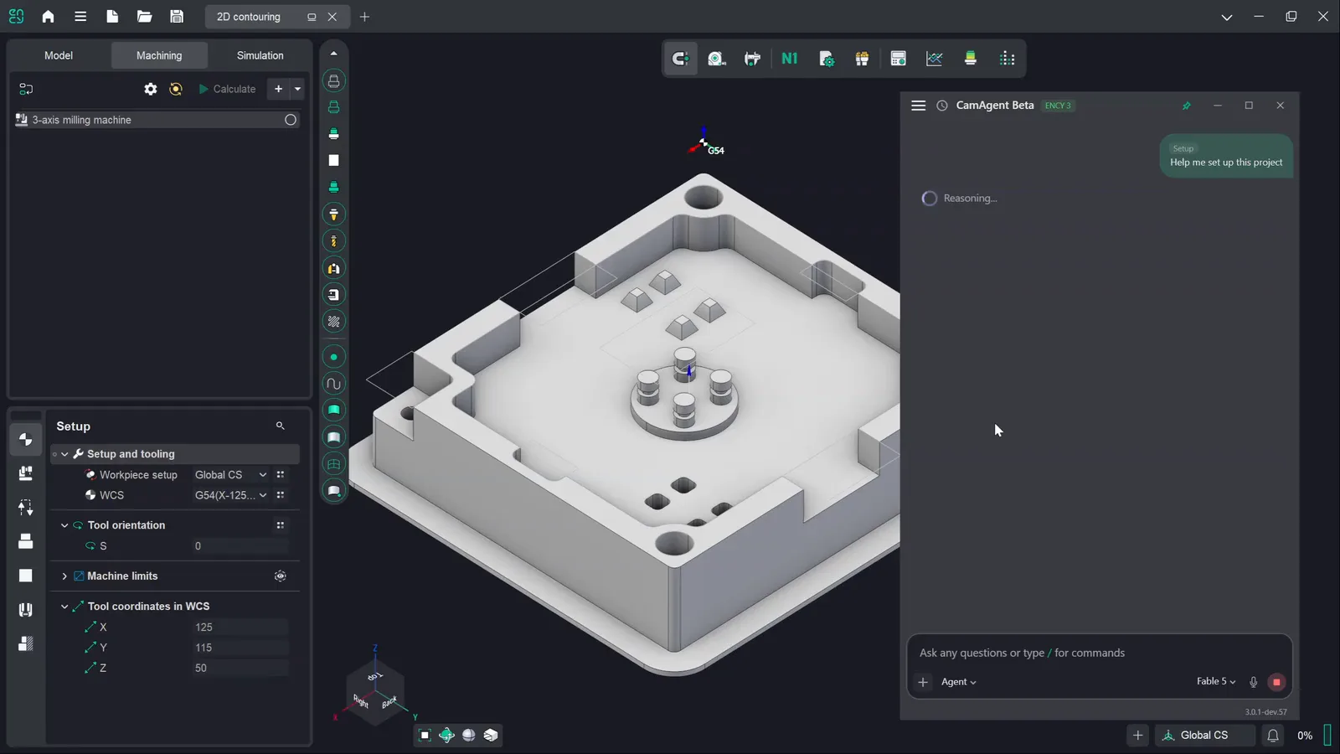The height and width of the screenshot is (754, 1340).
Task: Click the pin icon in CamAgent panel
Action: [x=1186, y=106]
